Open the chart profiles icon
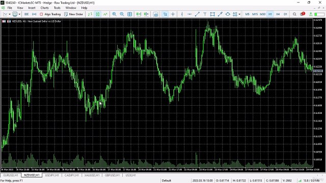The height and width of the screenshot is (183, 326). 15,14
